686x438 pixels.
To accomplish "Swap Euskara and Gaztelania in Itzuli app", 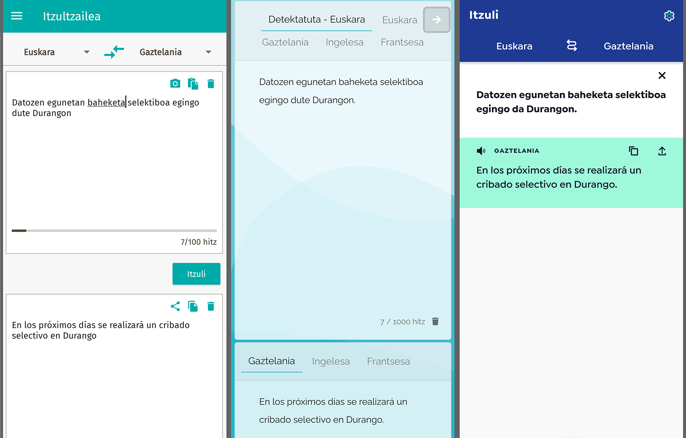I will (572, 45).
